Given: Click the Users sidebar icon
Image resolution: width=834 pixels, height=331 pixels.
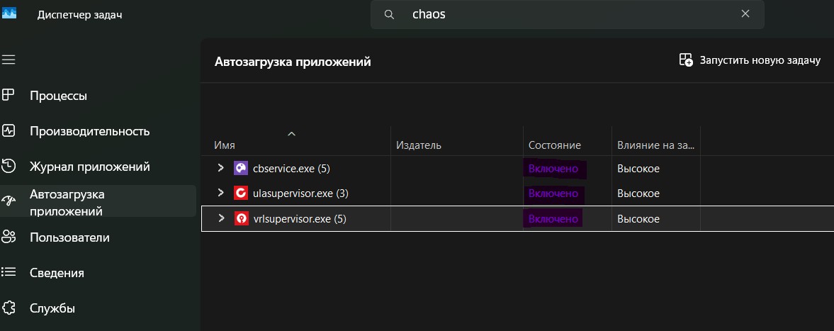Looking at the screenshot, I should pyautogui.click(x=9, y=237).
